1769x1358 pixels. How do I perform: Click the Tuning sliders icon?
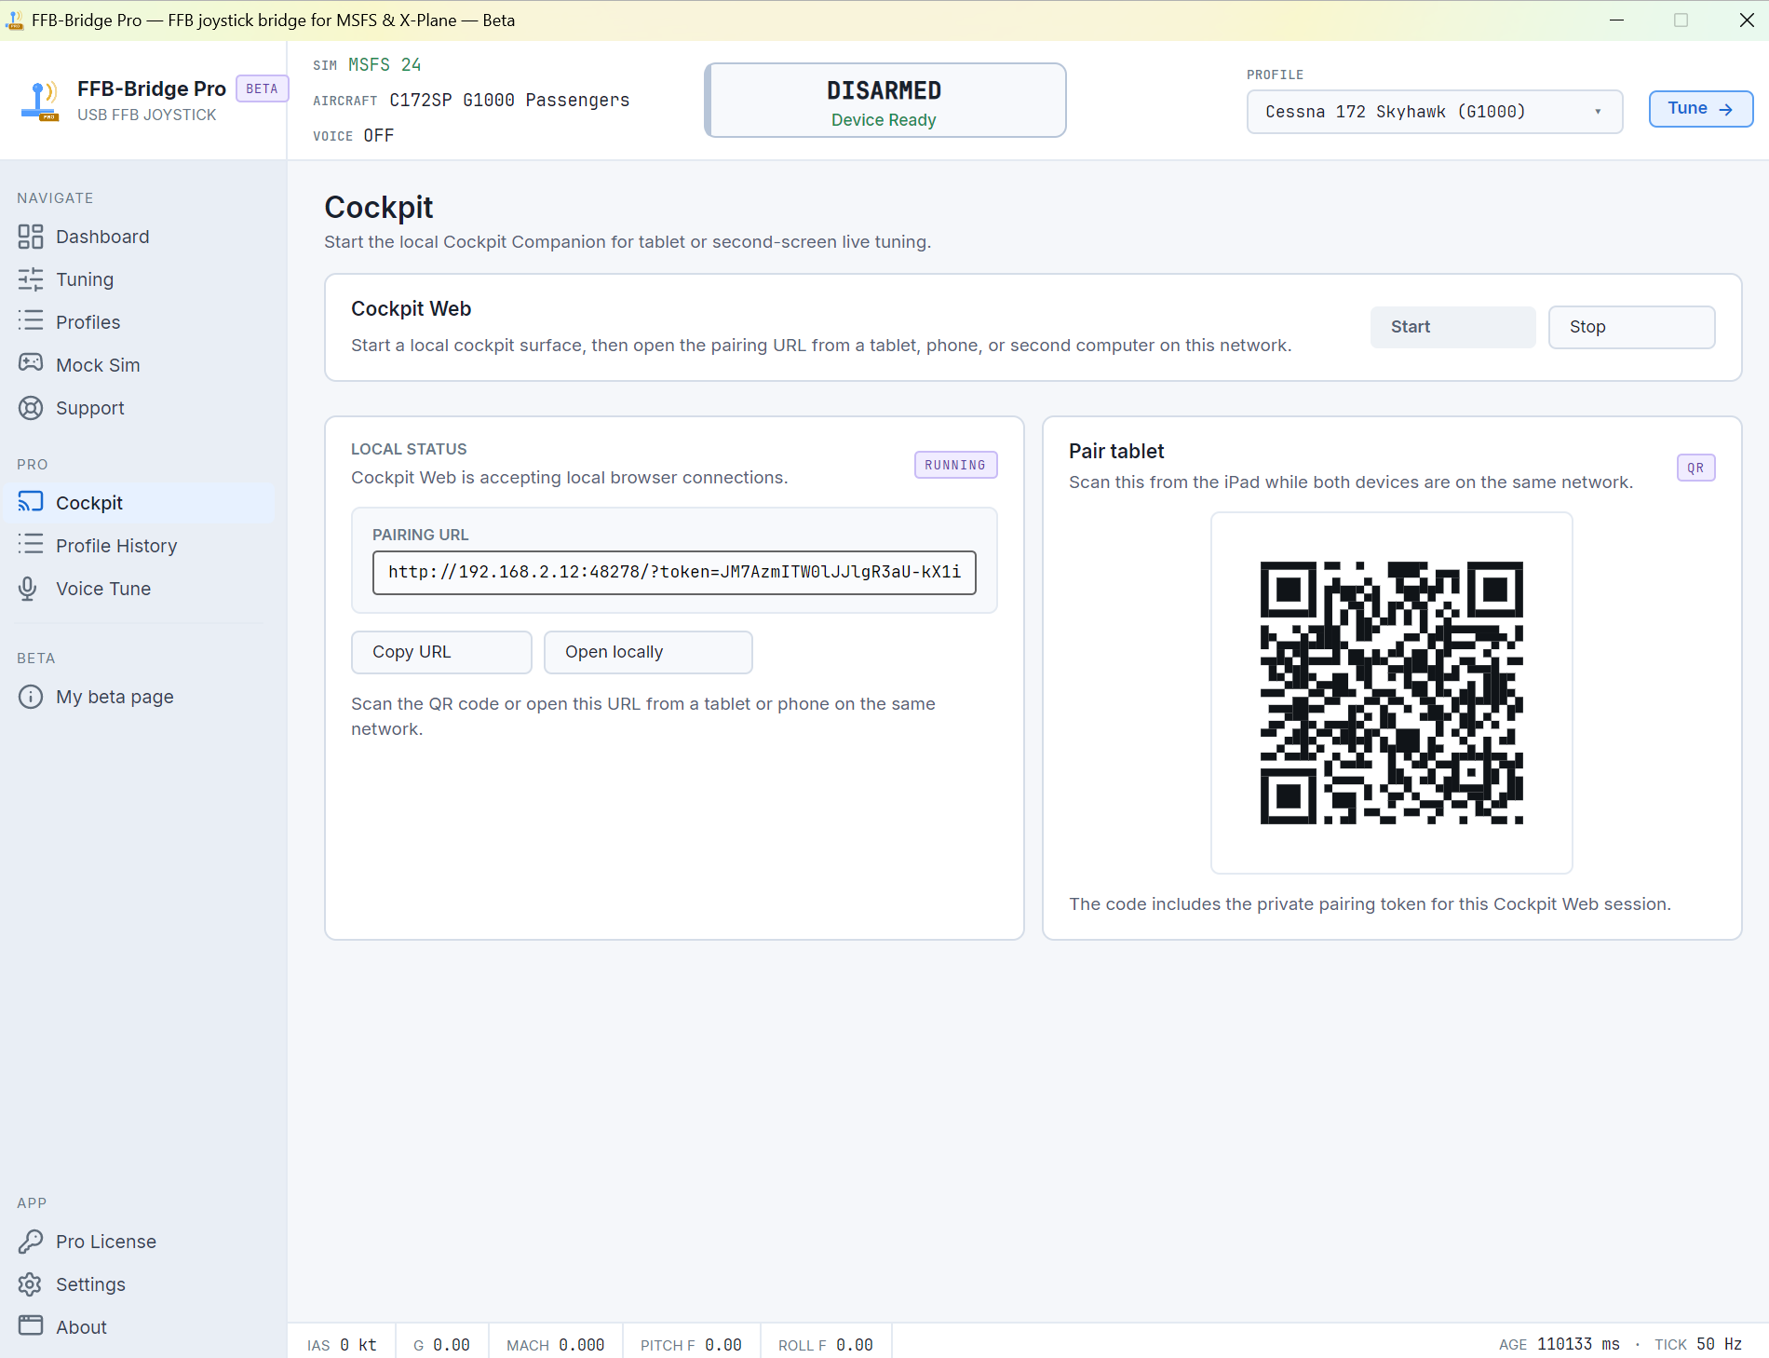coord(31,279)
